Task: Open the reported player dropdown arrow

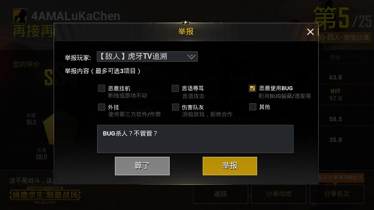Action: [x=191, y=57]
